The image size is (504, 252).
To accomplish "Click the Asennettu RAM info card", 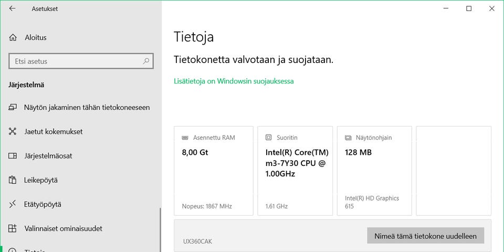I will pos(214,171).
